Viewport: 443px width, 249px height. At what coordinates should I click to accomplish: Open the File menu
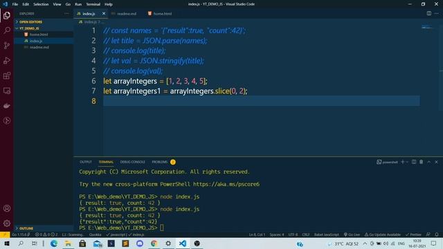tap(15, 4)
